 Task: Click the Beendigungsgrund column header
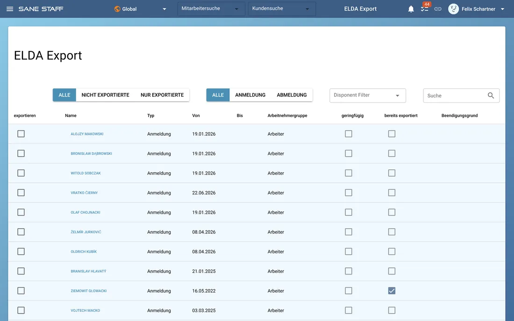(459, 116)
